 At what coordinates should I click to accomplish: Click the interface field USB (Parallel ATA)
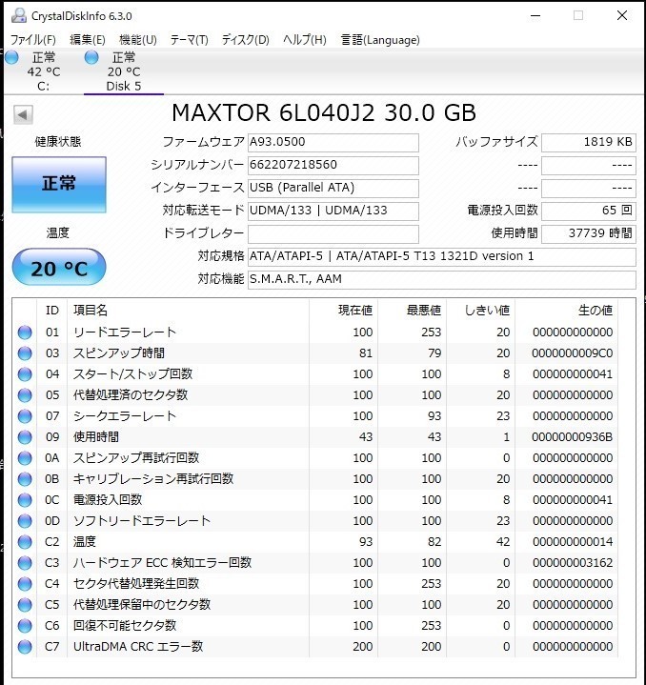pyautogui.click(x=333, y=188)
